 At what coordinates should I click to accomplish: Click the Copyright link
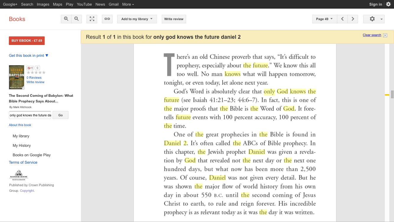[27, 191]
